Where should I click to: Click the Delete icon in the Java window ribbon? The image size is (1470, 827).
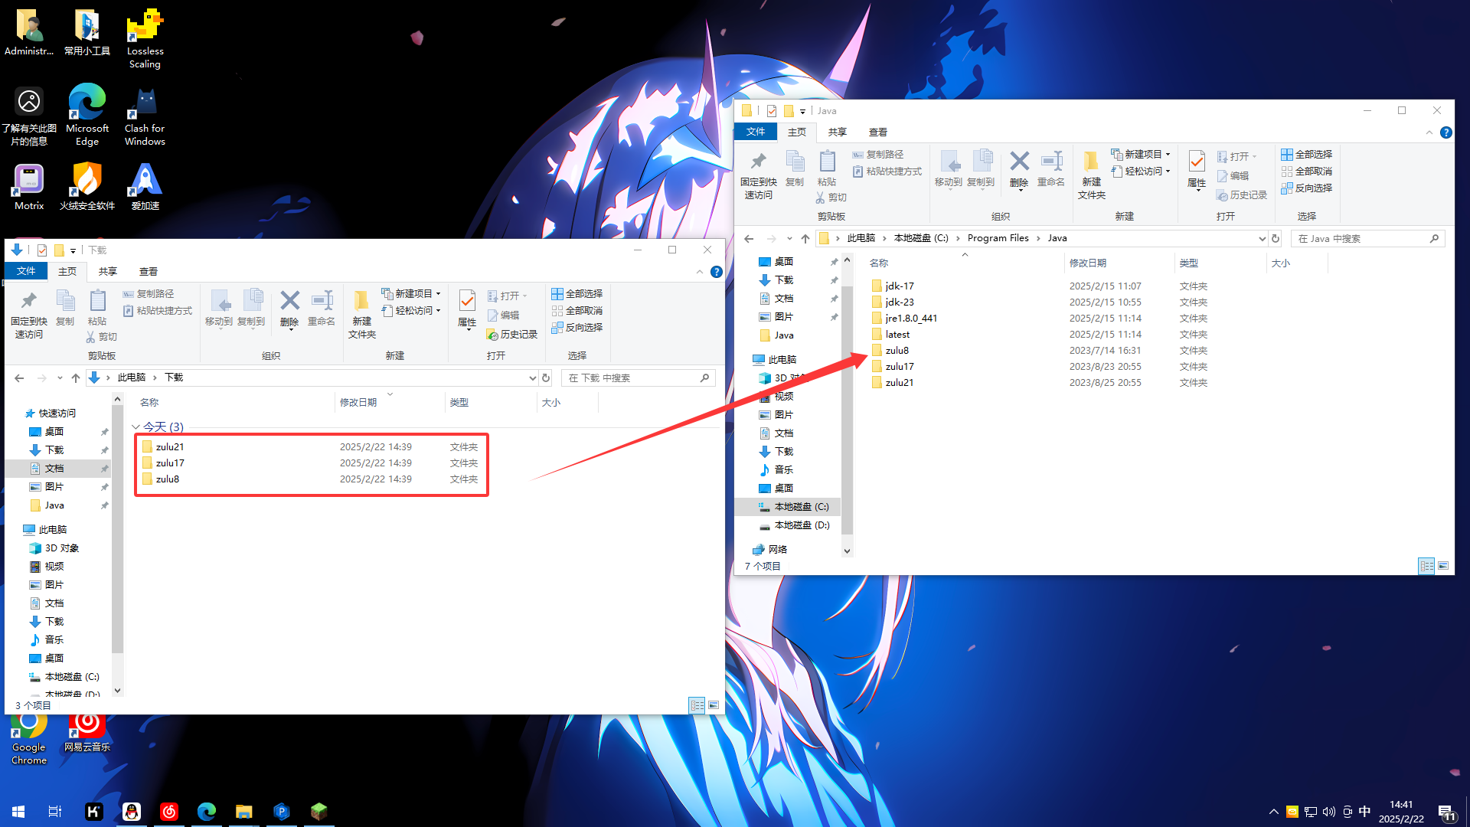point(1019,169)
